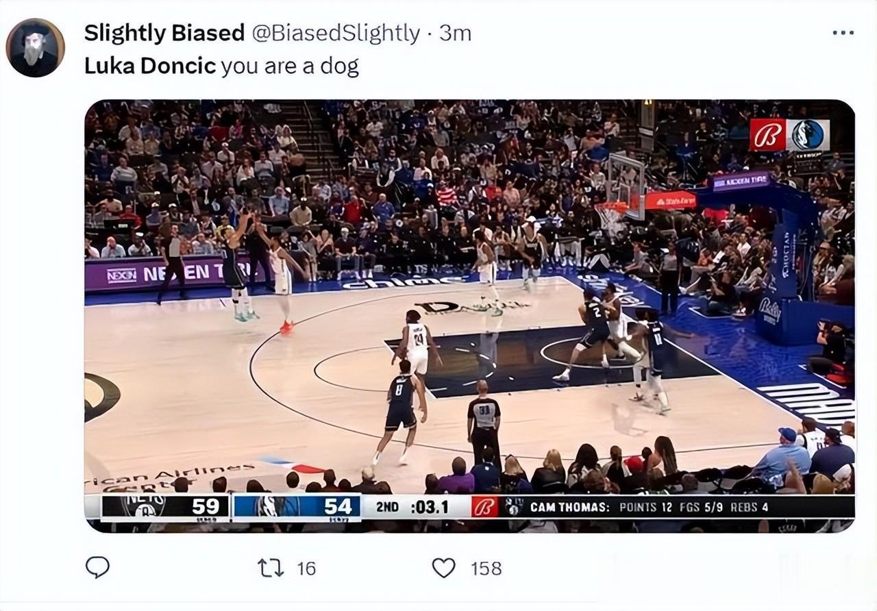This screenshot has height=611, width=877.
Task: Click the retweet count 16
Action: tap(306, 568)
